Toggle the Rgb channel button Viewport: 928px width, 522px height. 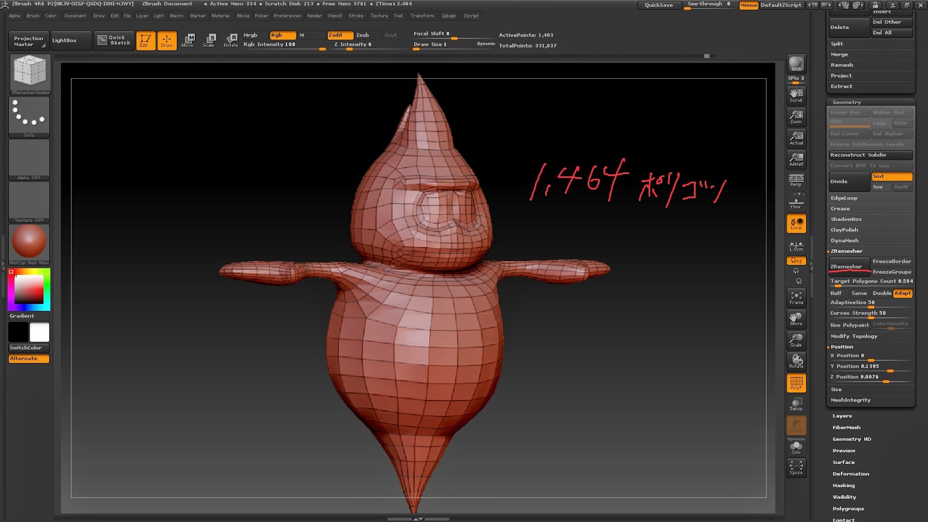[x=283, y=35]
